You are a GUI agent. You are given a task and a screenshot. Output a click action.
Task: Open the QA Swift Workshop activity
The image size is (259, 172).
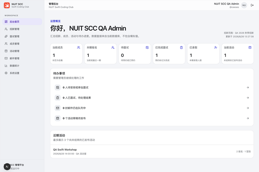pyautogui.click(x=152, y=151)
